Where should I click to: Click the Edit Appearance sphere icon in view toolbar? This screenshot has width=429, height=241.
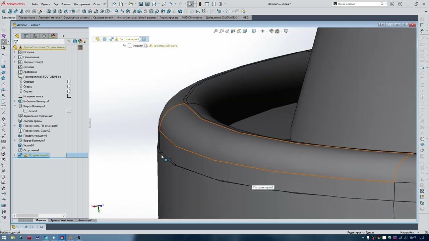click(271, 31)
